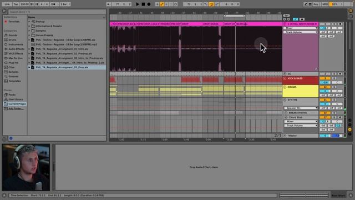The image size is (355, 200).
Task: Open the Mixer dropdown on Intro White Noise track
Action: click(x=301, y=28)
